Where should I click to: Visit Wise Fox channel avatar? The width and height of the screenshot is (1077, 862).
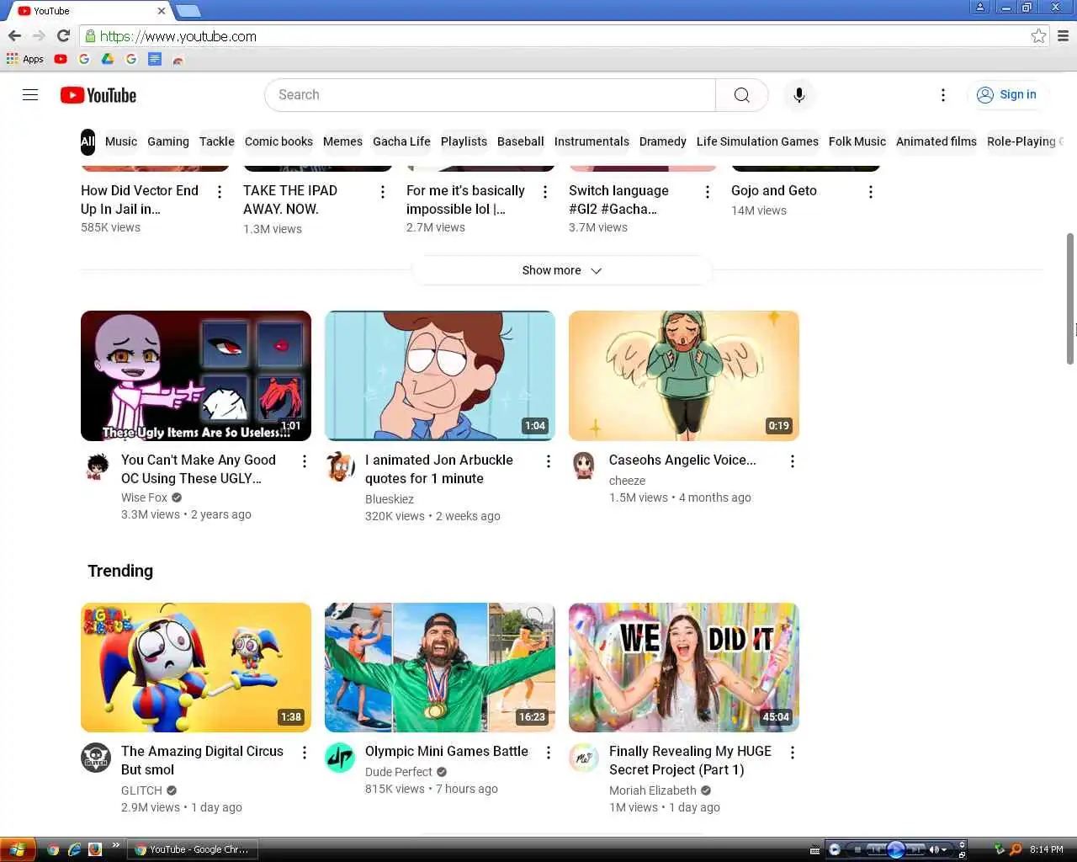(98, 466)
